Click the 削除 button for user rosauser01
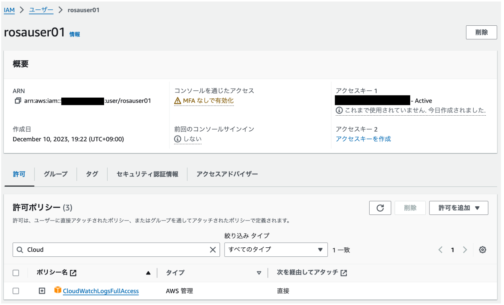 coord(481,32)
